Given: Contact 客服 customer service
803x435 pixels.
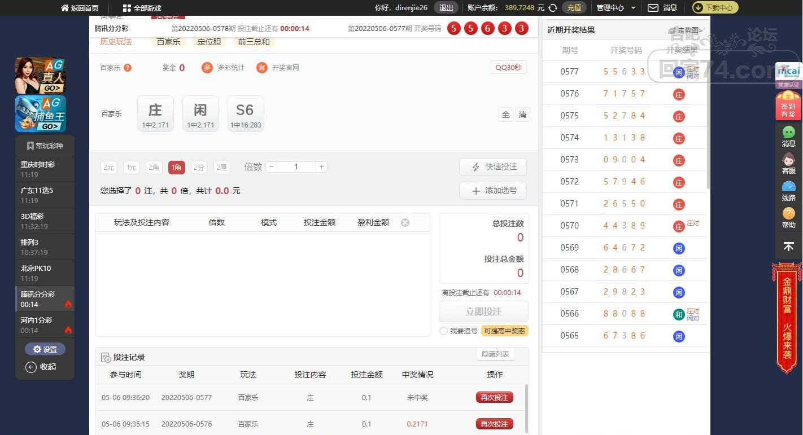Looking at the screenshot, I should [x=788, y=164].
